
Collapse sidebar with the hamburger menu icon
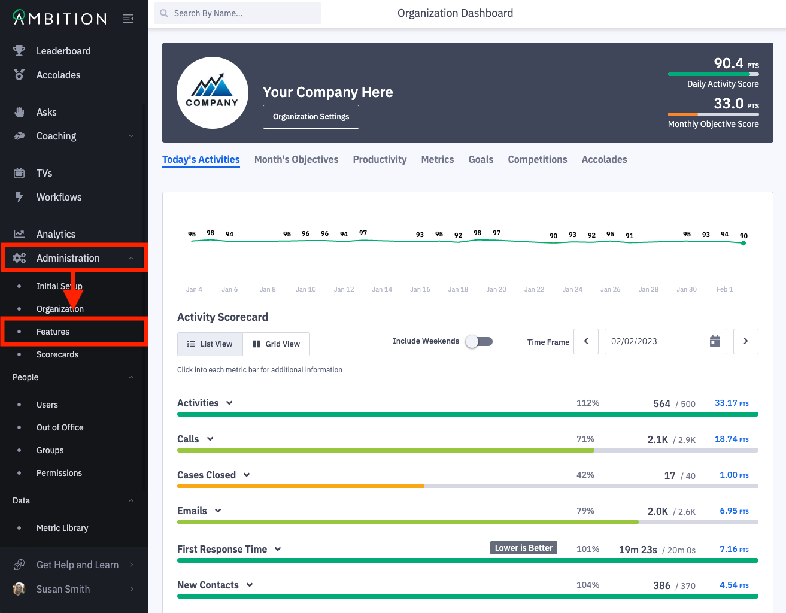[x=128, y=19]
